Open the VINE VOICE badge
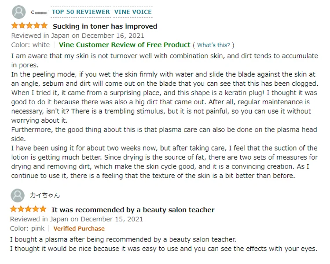The image size is (330, 264). 133,12
